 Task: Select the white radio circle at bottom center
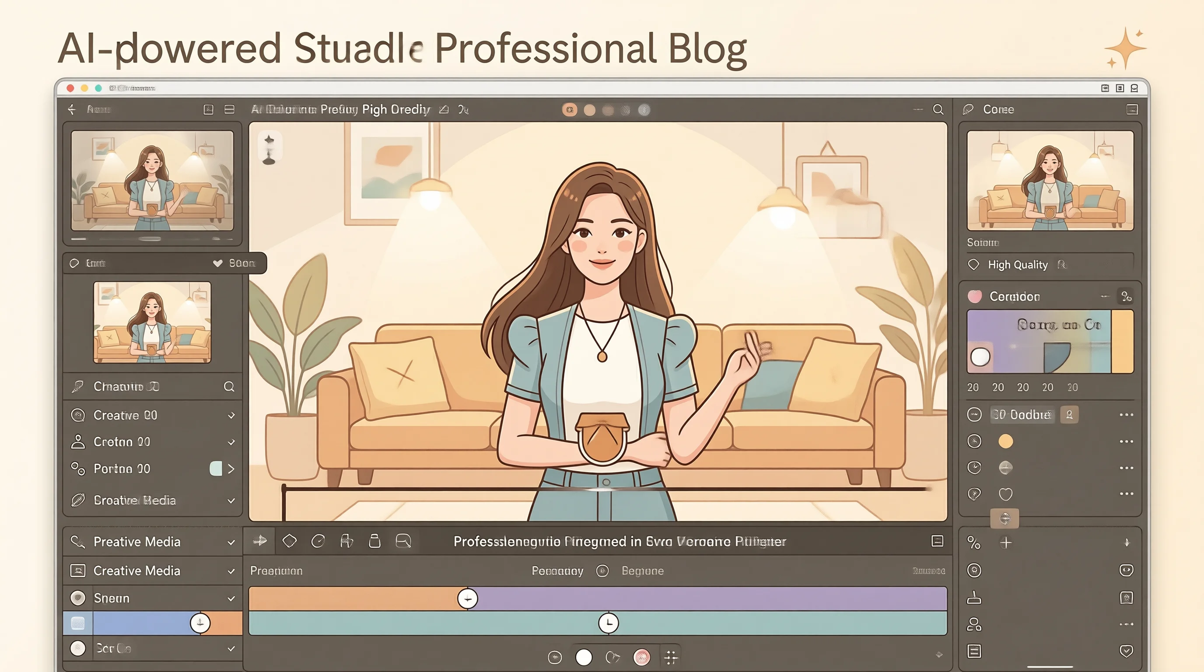(x=584, y=657)
